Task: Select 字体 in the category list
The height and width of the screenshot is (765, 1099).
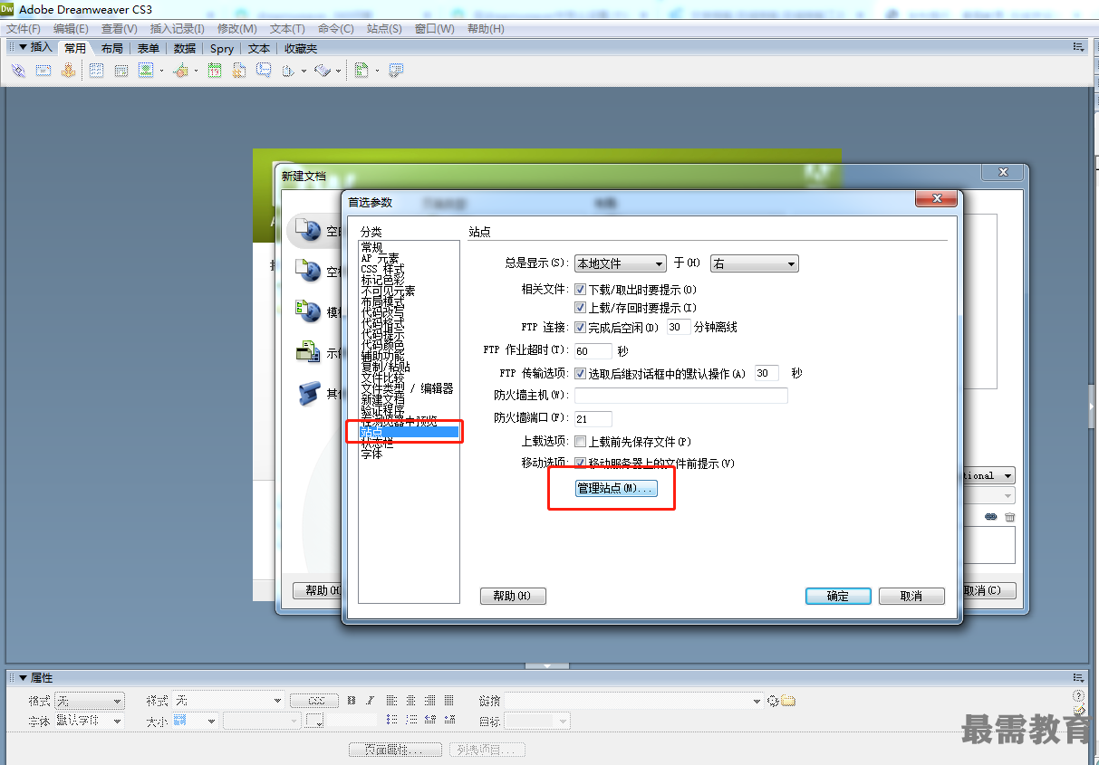Action: 371,454
